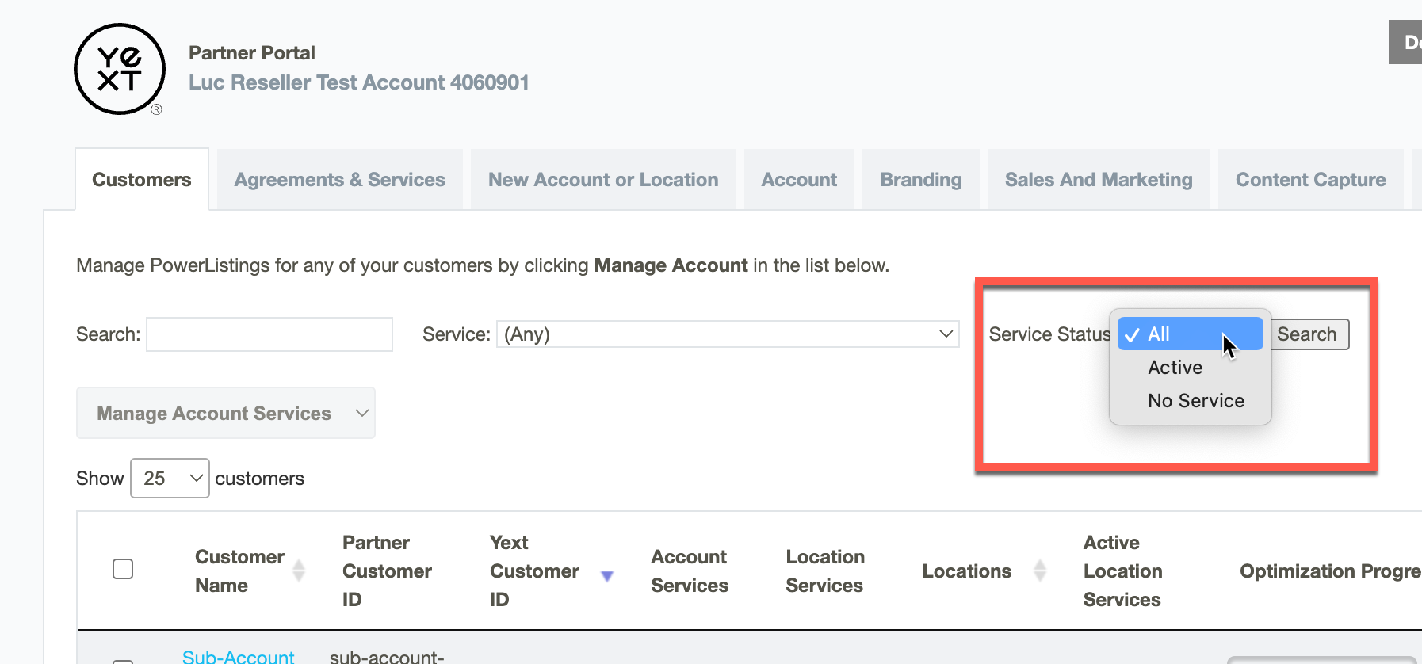
Task: Click the Partner Portal heading
Action: (252, 53)
